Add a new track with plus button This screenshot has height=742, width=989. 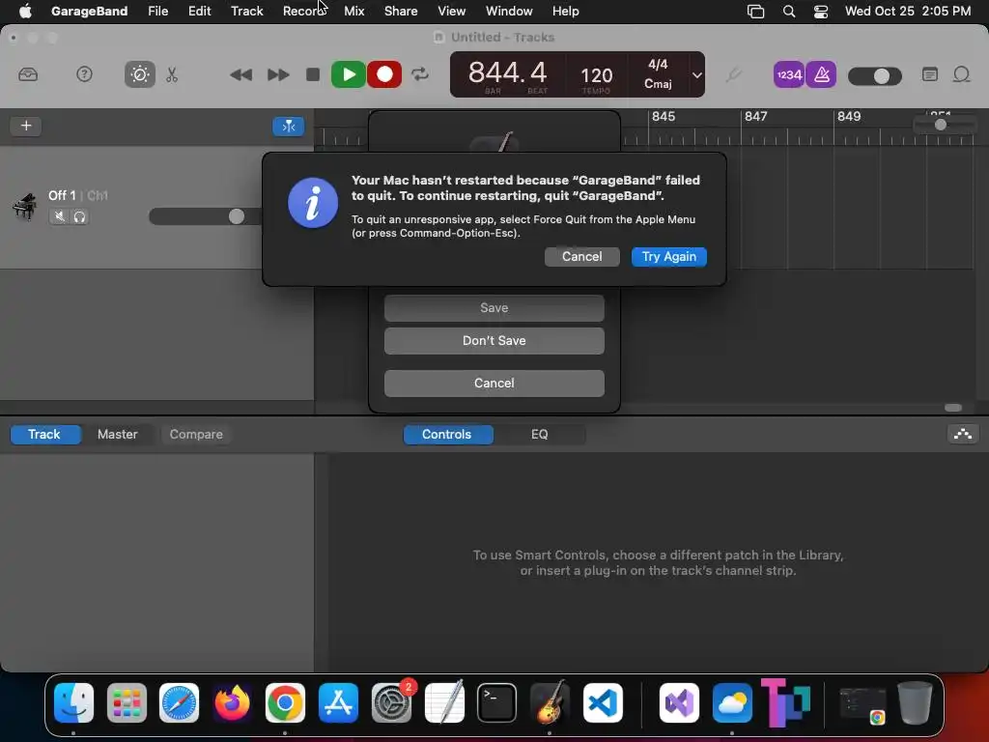click(26, 126)
